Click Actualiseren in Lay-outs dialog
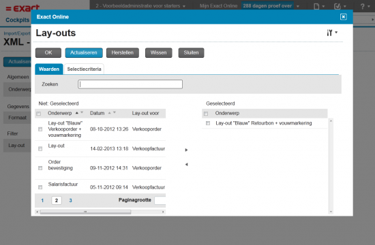Screen dimensions: 375x245 click(x=84, y=52)
